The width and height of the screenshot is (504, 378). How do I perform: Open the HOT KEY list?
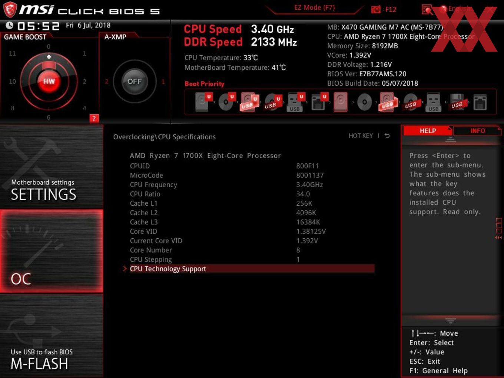pyautogui.click(x=361, y=136)
